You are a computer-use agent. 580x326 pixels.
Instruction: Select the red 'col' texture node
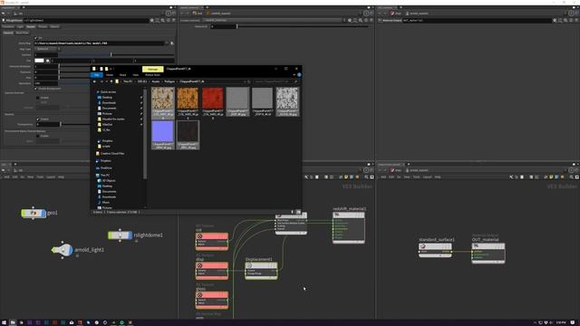pos(211,242)
